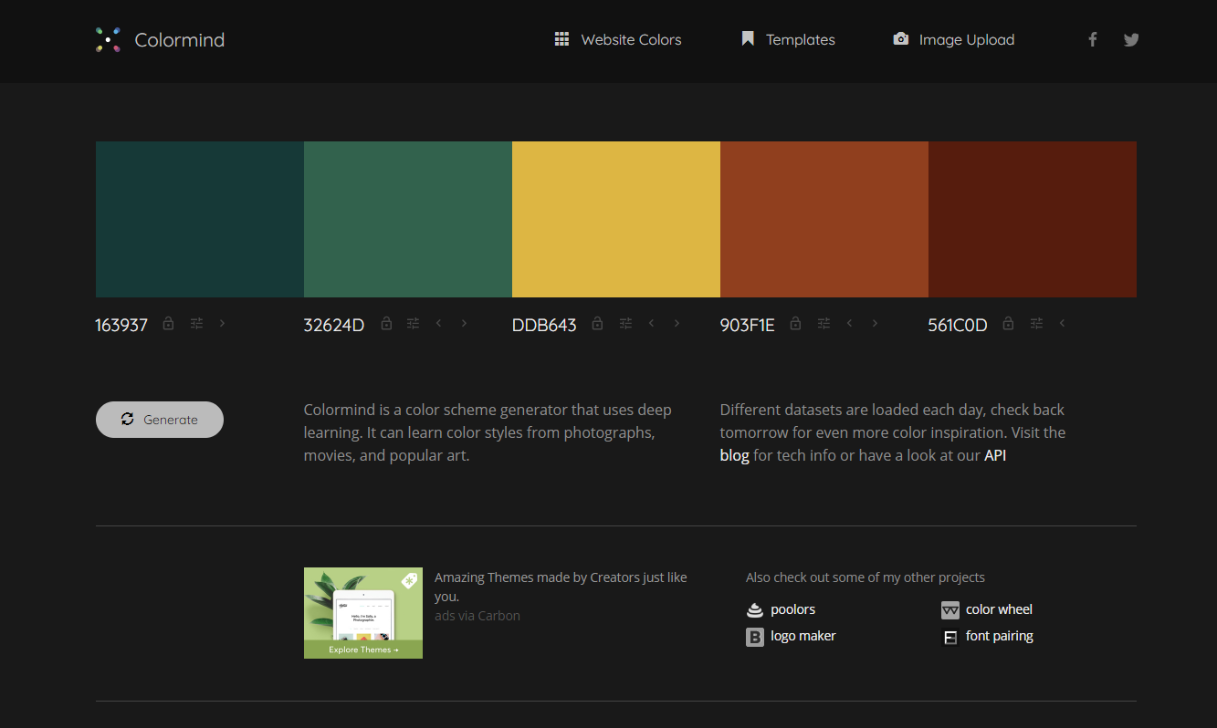Expand the right chevron beside 163937
The image size is (1217, 728).
tap(222, 323)
